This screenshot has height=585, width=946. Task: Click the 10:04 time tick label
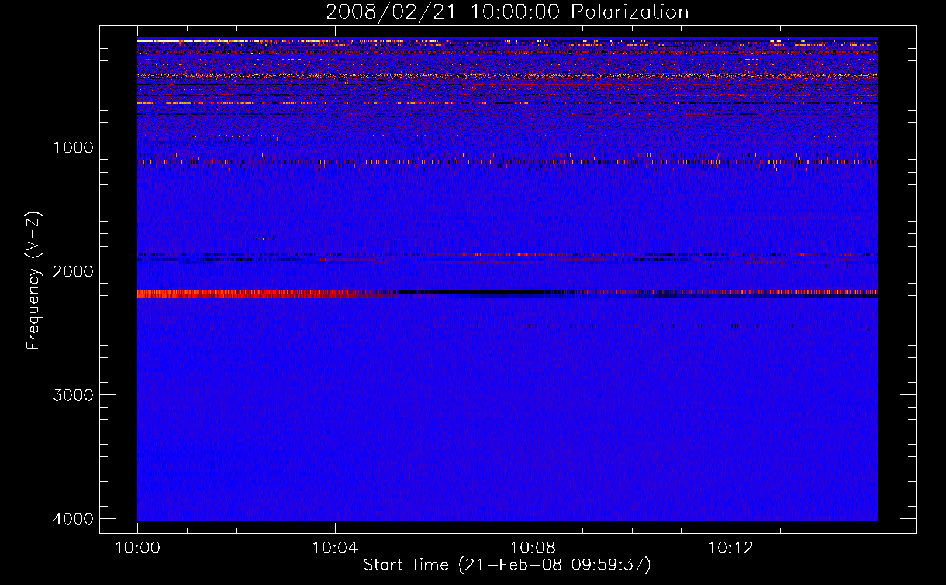pos(335,548)
